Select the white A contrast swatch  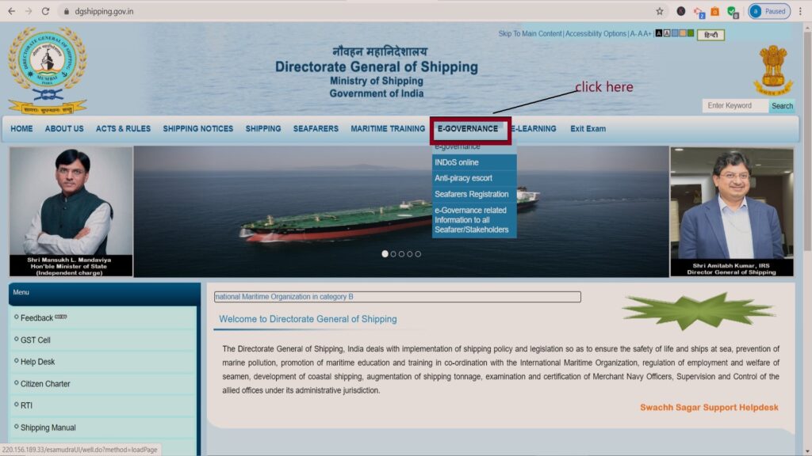click(x=667, y=33)
